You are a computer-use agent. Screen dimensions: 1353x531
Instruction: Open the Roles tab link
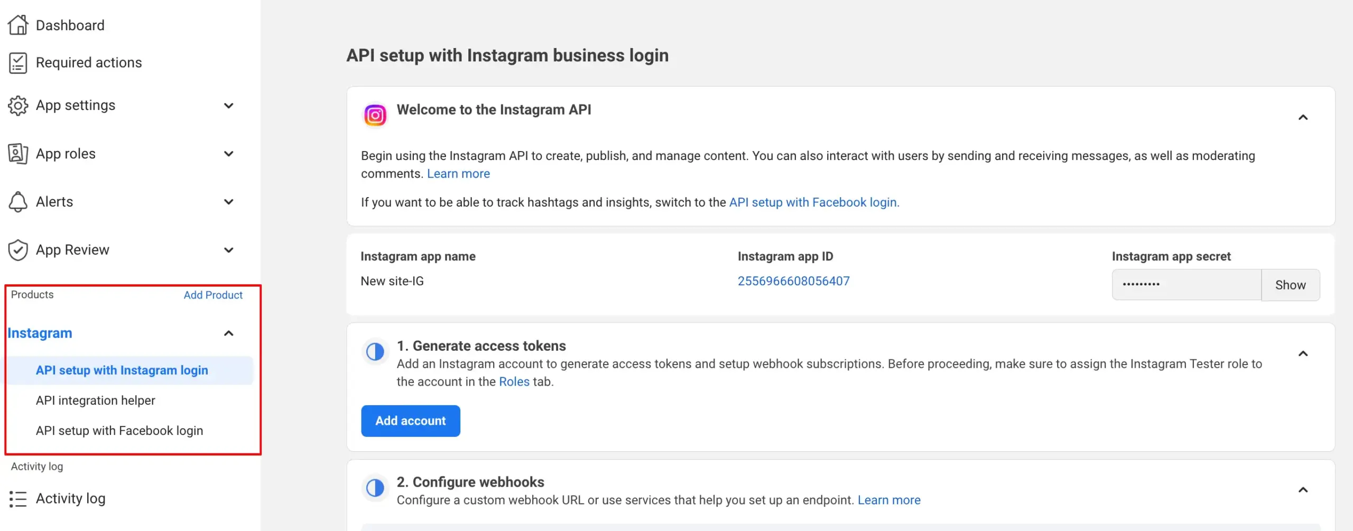[514, 381]
